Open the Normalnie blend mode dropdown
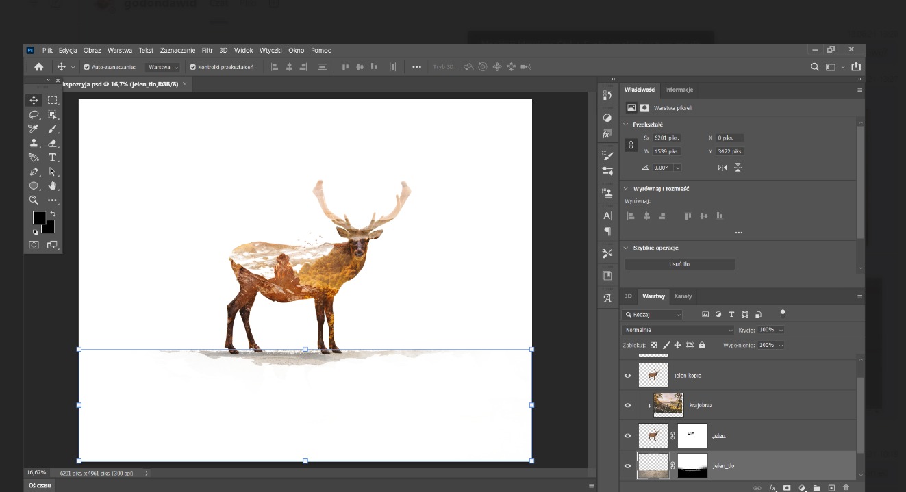The image size is (906, 492). [x=677, y=330]
